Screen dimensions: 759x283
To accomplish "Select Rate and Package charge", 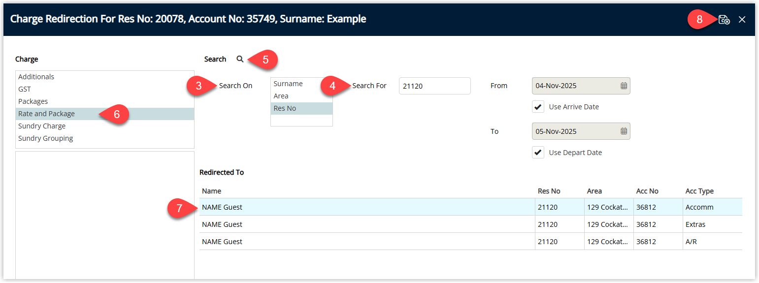I will click(105, 114).
